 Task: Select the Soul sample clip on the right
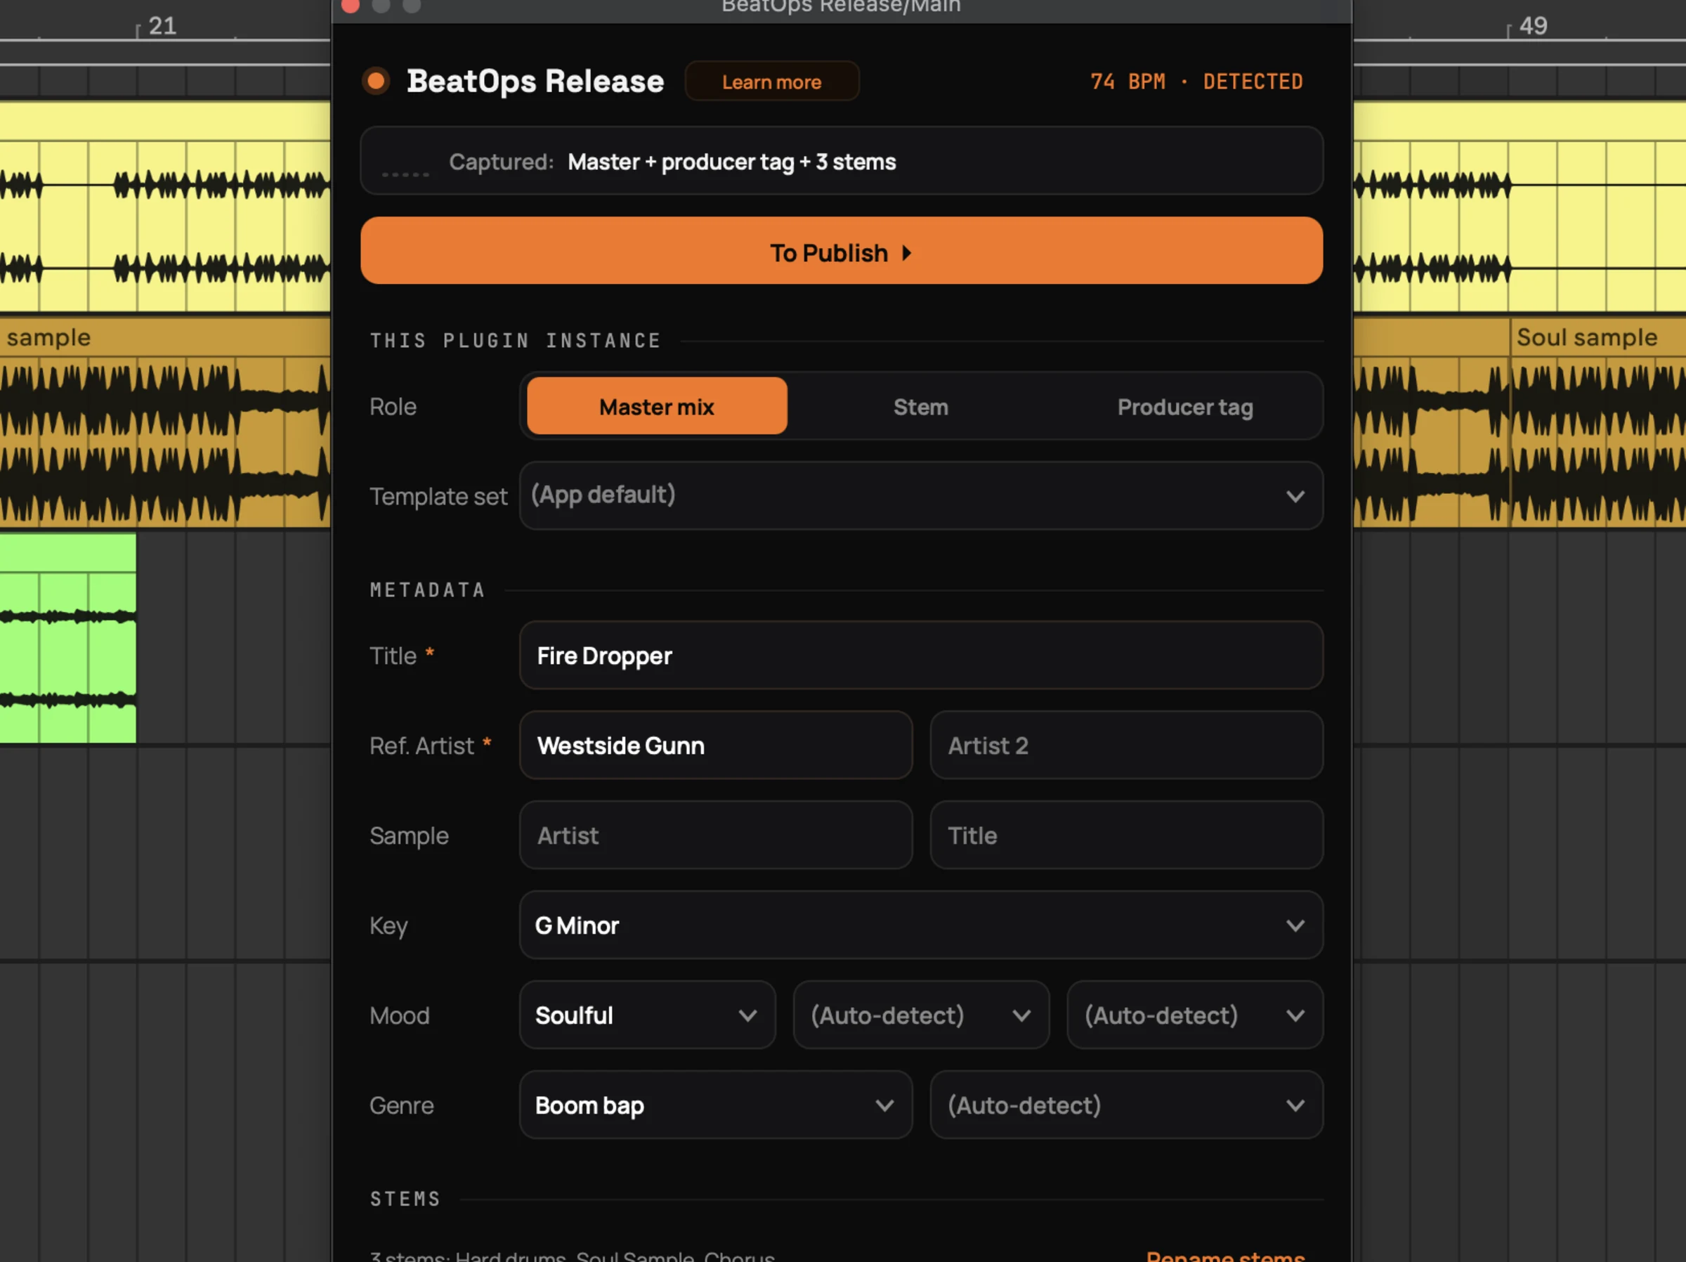point(1597,422)
